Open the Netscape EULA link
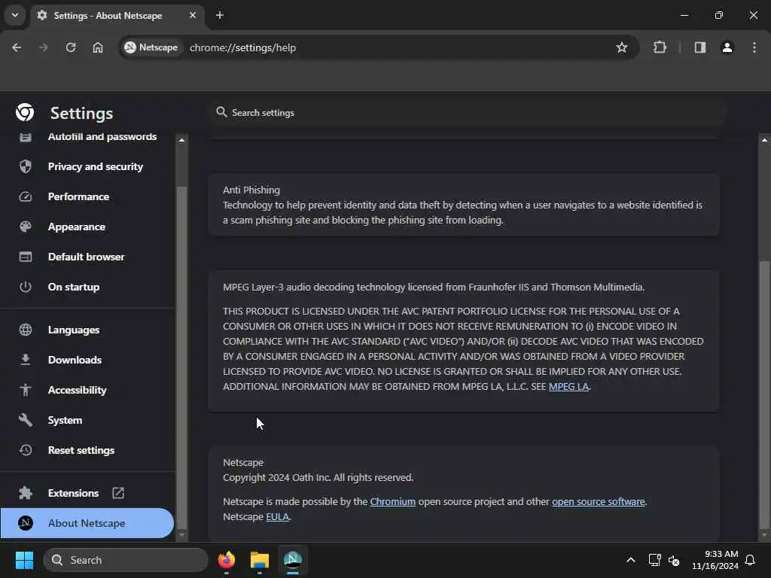Image resolution: width=771 pixels, height=578 pixels. 277,516
